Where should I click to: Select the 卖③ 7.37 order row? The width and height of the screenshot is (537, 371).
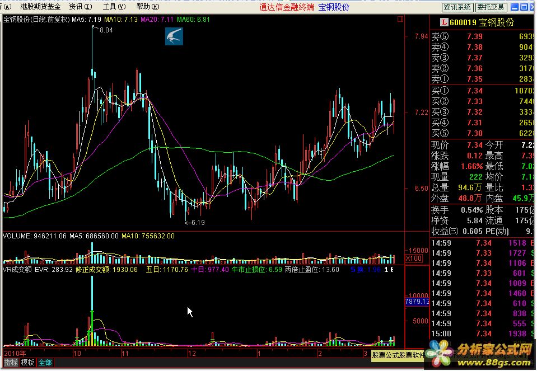(482, 58)
